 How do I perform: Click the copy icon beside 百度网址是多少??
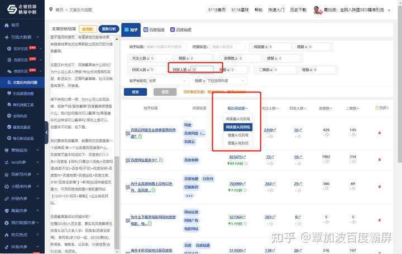tap(161, 160)
